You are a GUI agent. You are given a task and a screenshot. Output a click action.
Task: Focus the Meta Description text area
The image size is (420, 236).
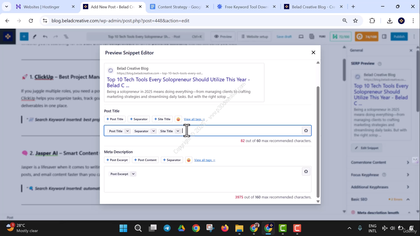(x=208, y=179)
